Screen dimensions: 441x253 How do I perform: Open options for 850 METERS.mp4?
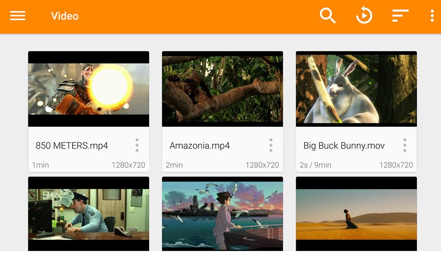[x=137, y=145]
